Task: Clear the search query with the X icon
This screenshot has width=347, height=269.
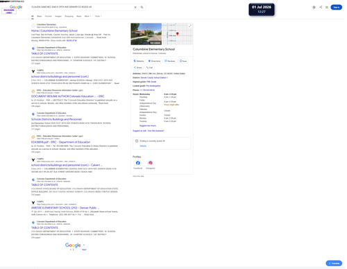Action: [x=135, y=8]
